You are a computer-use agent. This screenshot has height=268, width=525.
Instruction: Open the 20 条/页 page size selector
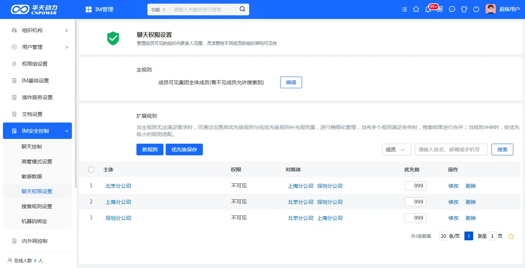click(x=443, y=236)
